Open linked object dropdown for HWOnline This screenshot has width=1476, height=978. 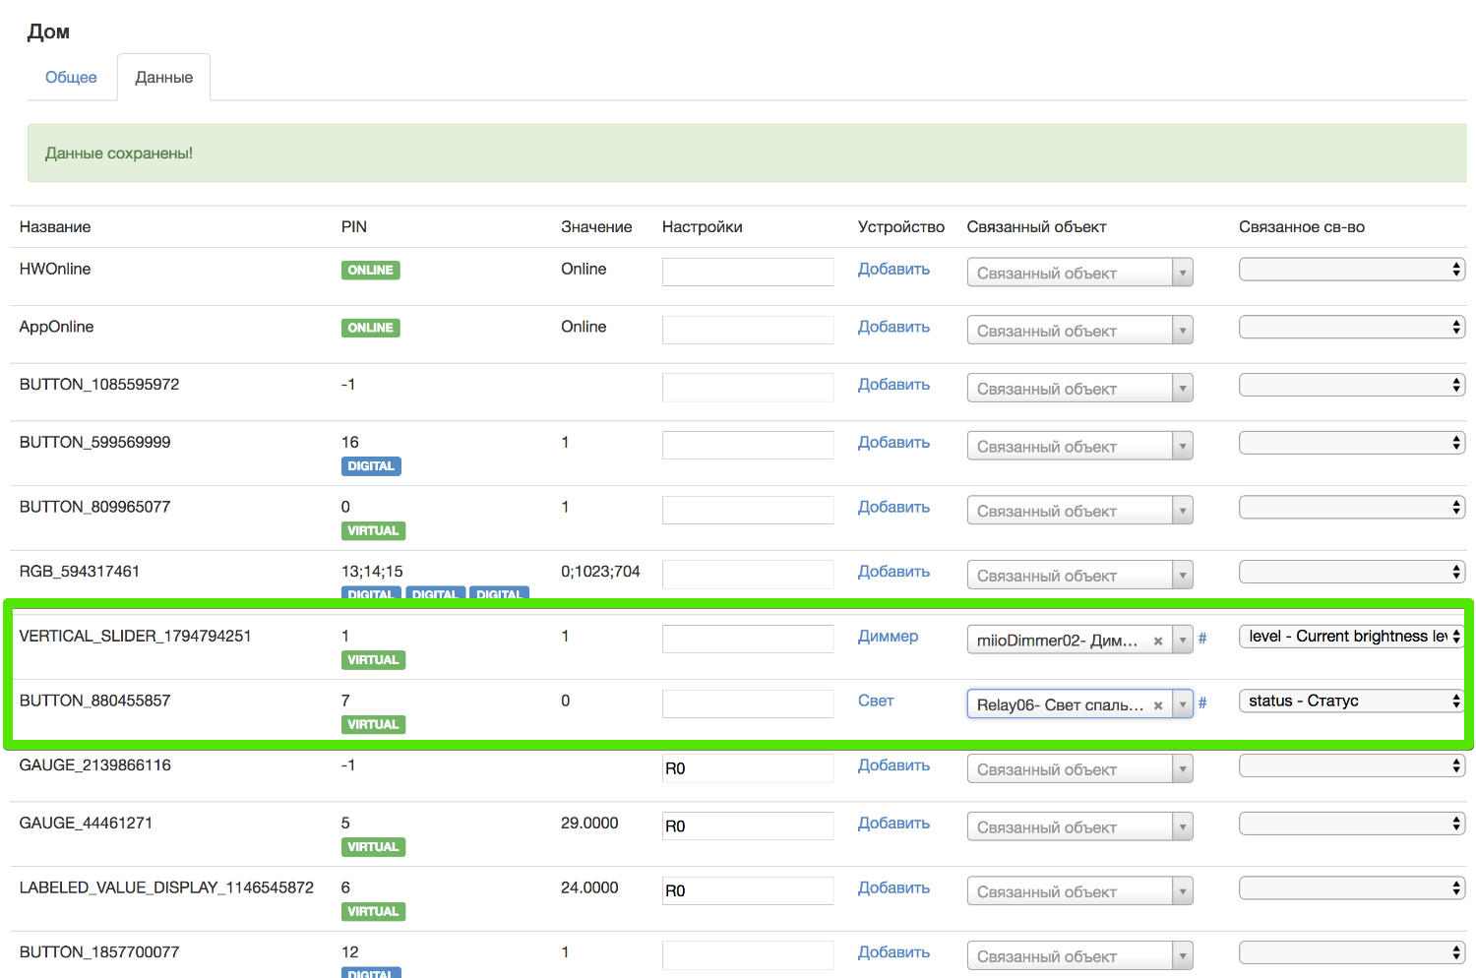pos(1079,273)
